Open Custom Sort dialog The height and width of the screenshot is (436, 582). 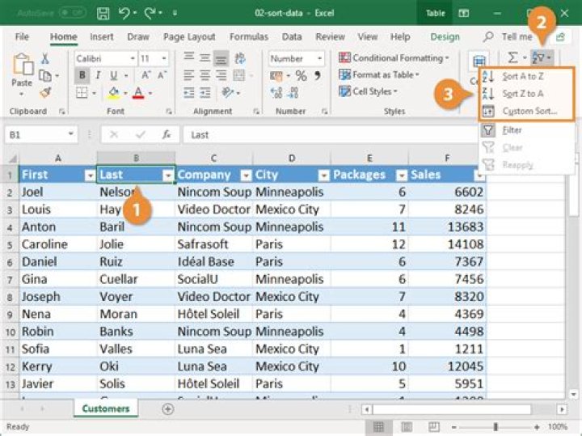(x=526, y=111)
